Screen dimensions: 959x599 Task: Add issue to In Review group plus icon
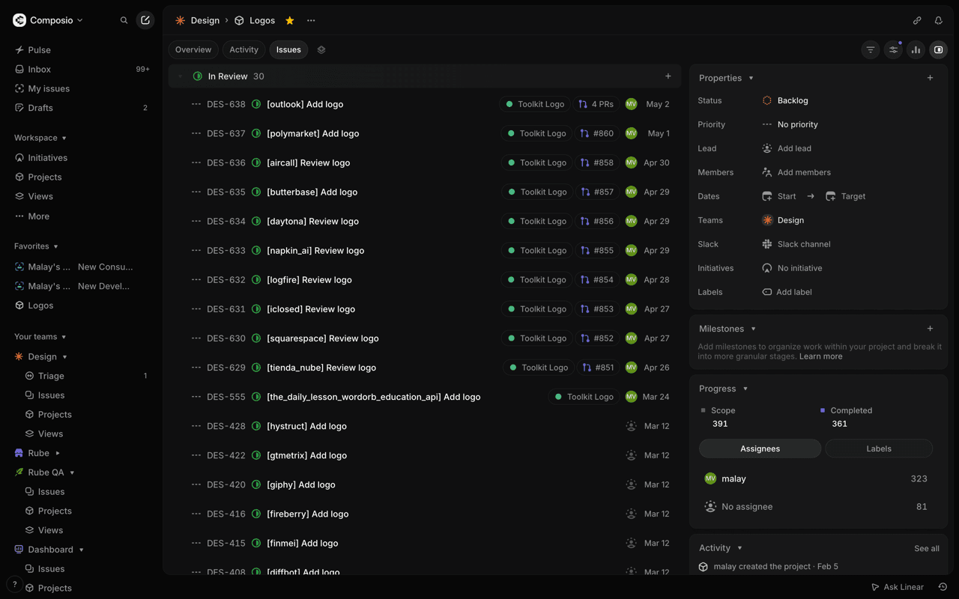tap(668, 76)
